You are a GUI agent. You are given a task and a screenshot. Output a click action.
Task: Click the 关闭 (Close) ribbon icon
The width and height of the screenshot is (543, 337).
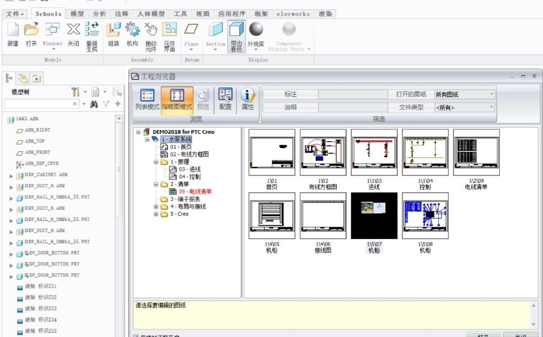73,29
